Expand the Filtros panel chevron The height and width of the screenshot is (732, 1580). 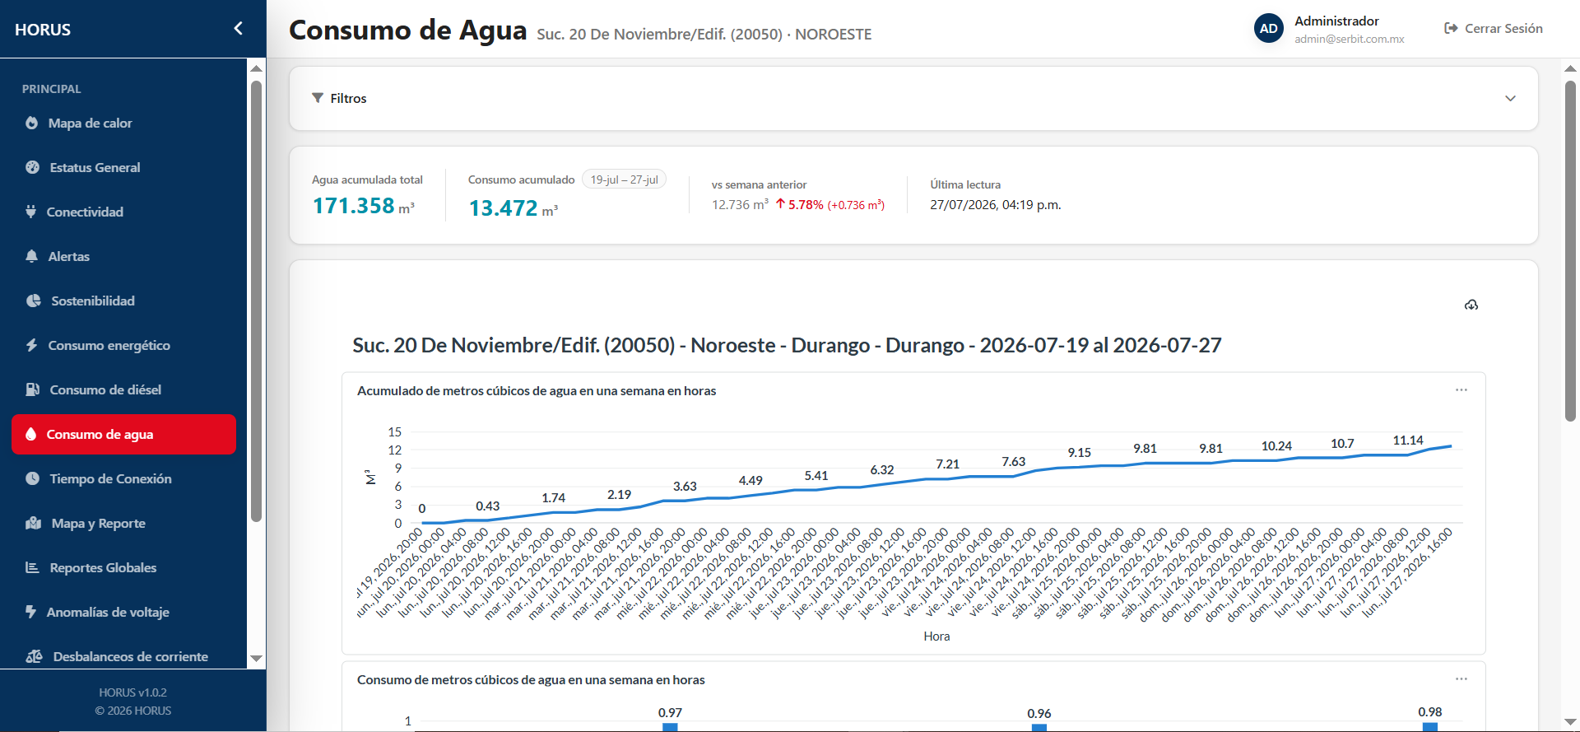[1510, 98]
